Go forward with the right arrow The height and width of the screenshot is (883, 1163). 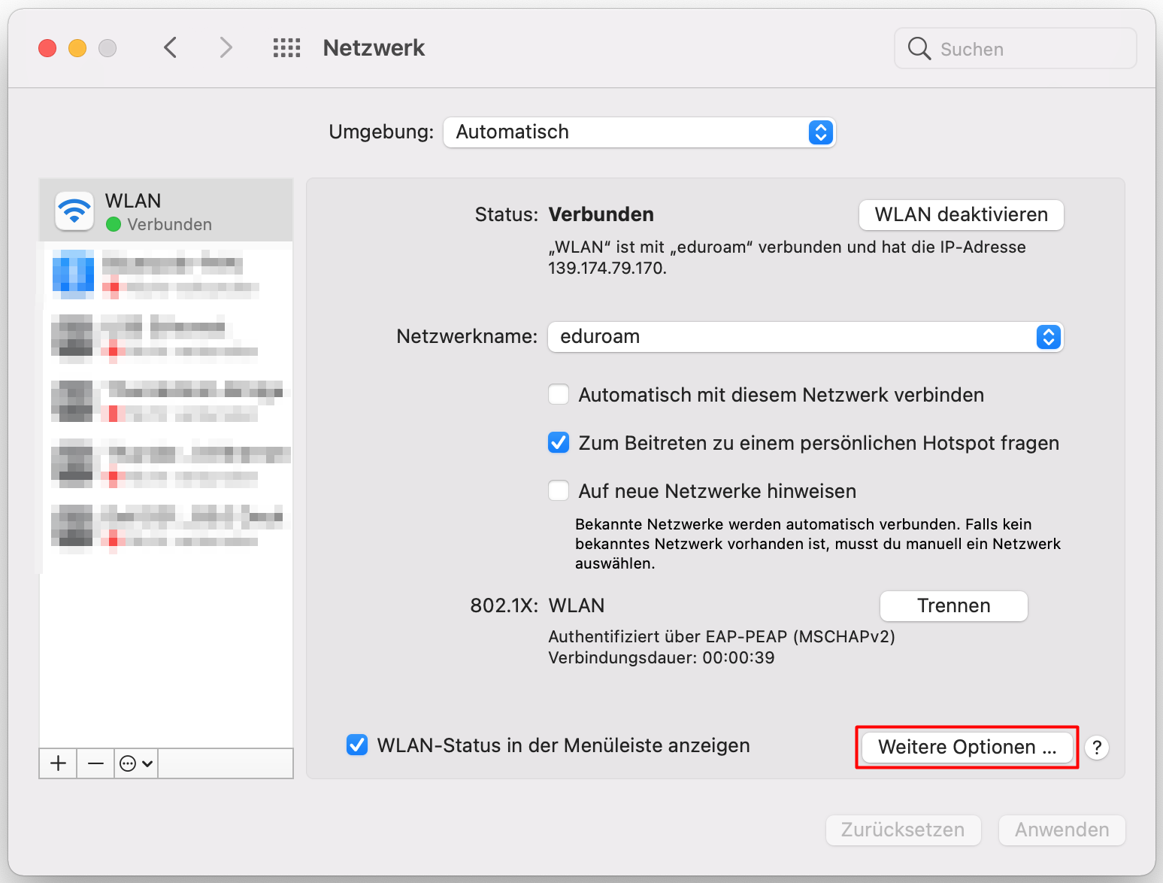[x=226, y=48]
